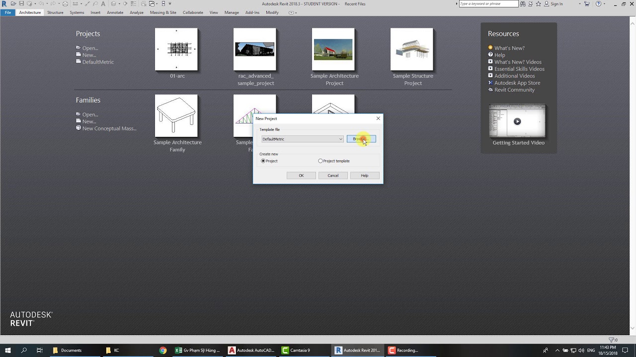Expand the ribbon panel display toggle after Modify
The image size is (636, 357).
coord(293,12)
